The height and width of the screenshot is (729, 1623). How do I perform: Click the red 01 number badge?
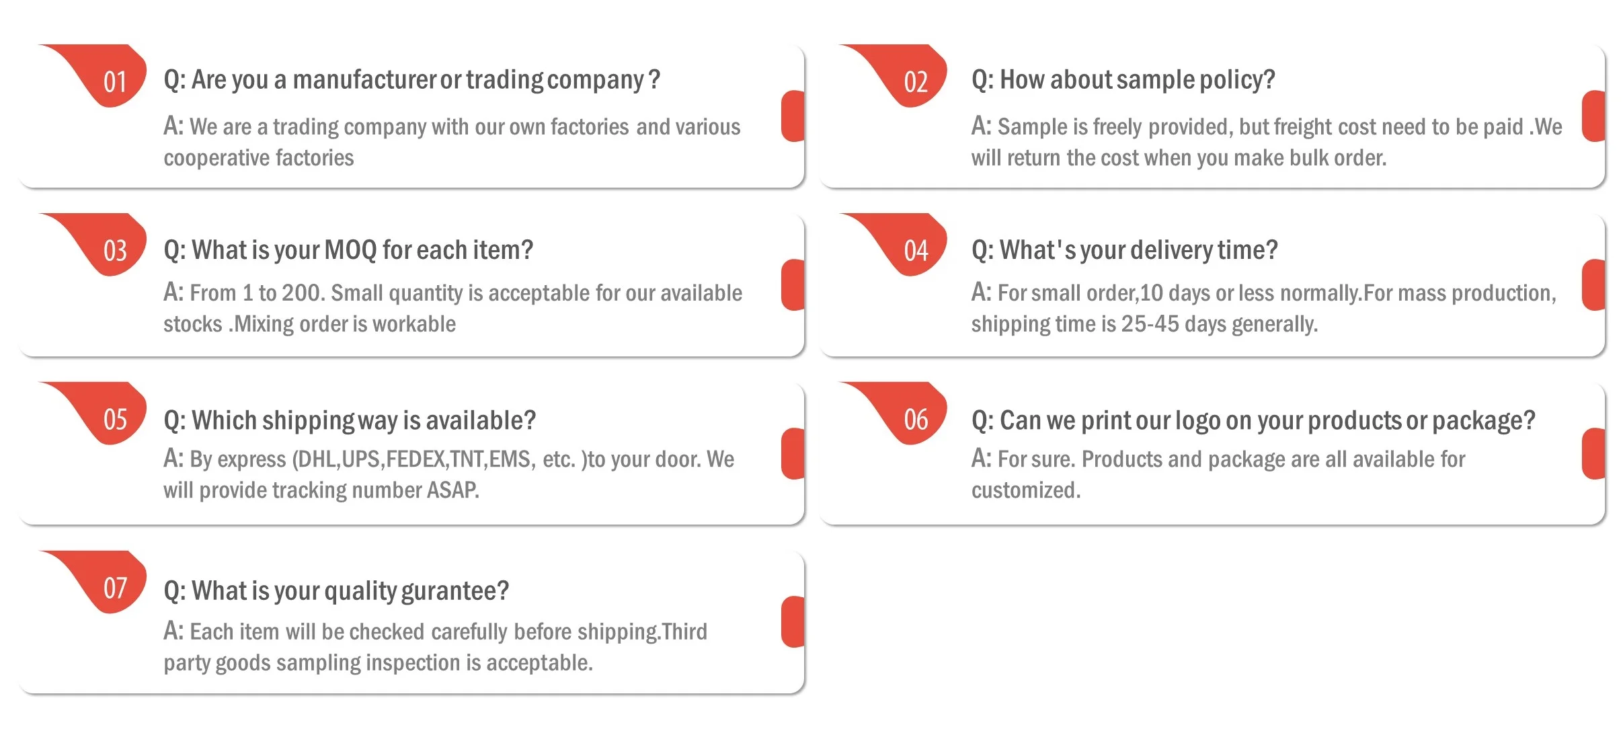[114, 82]
